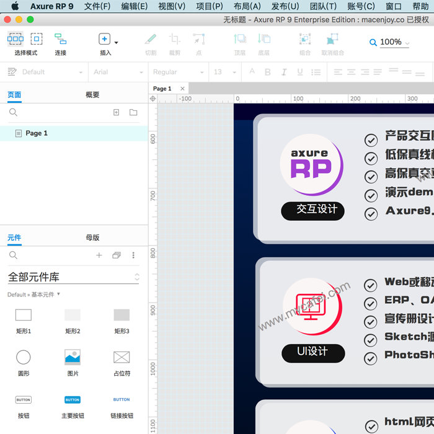This screenshot has height=434, width=434.
Task: Open the library options three-dot menu
Action: point(133,255)
